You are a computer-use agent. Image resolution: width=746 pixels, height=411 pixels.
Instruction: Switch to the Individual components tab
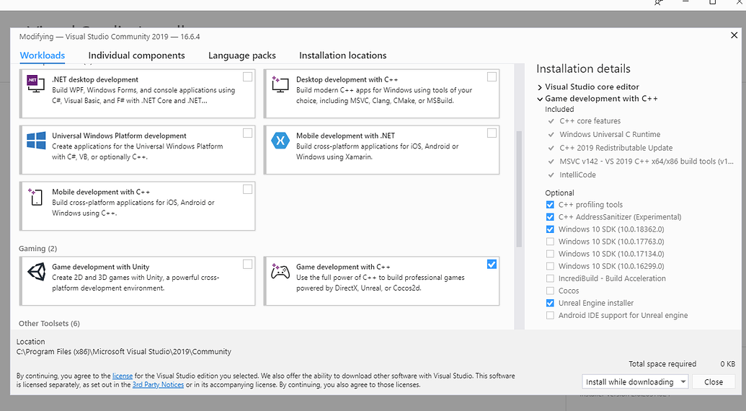[x=136, y=56]
